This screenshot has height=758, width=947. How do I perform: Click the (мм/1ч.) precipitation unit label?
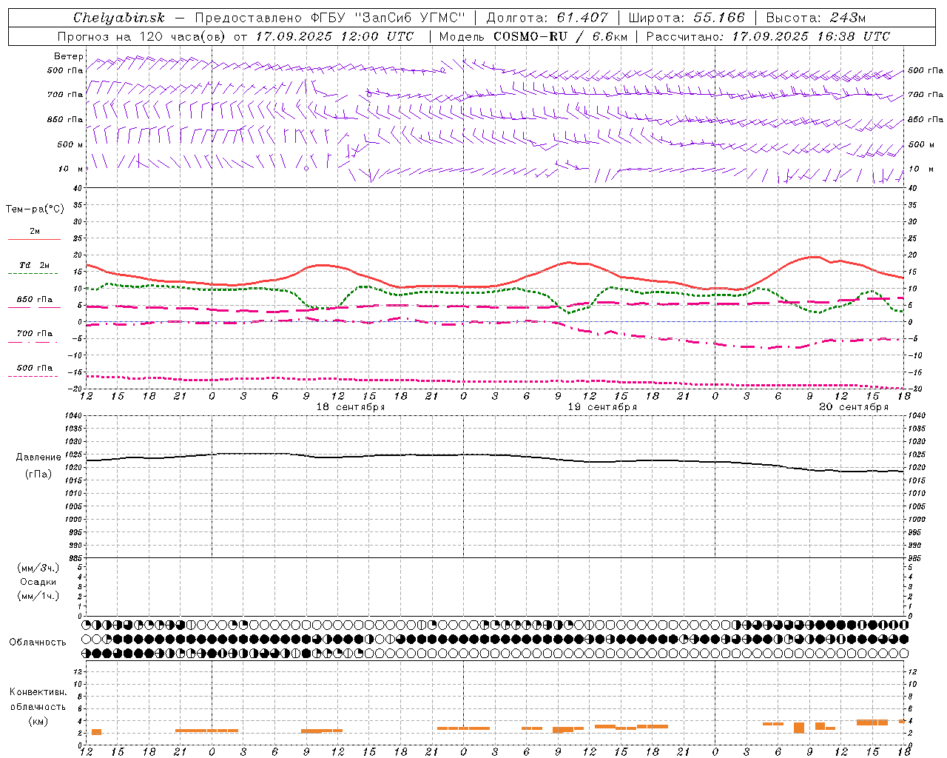click(38, 596)
